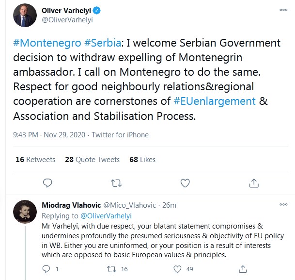View the 16 Retweets list
This screenshot has height=280, width=295.
point(35,160)
